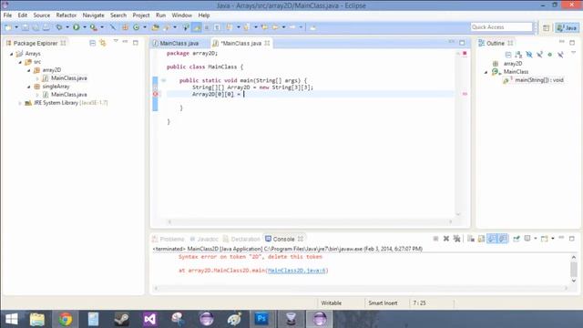Click the Open Type folder icon
583x328 pixels.
156,27
